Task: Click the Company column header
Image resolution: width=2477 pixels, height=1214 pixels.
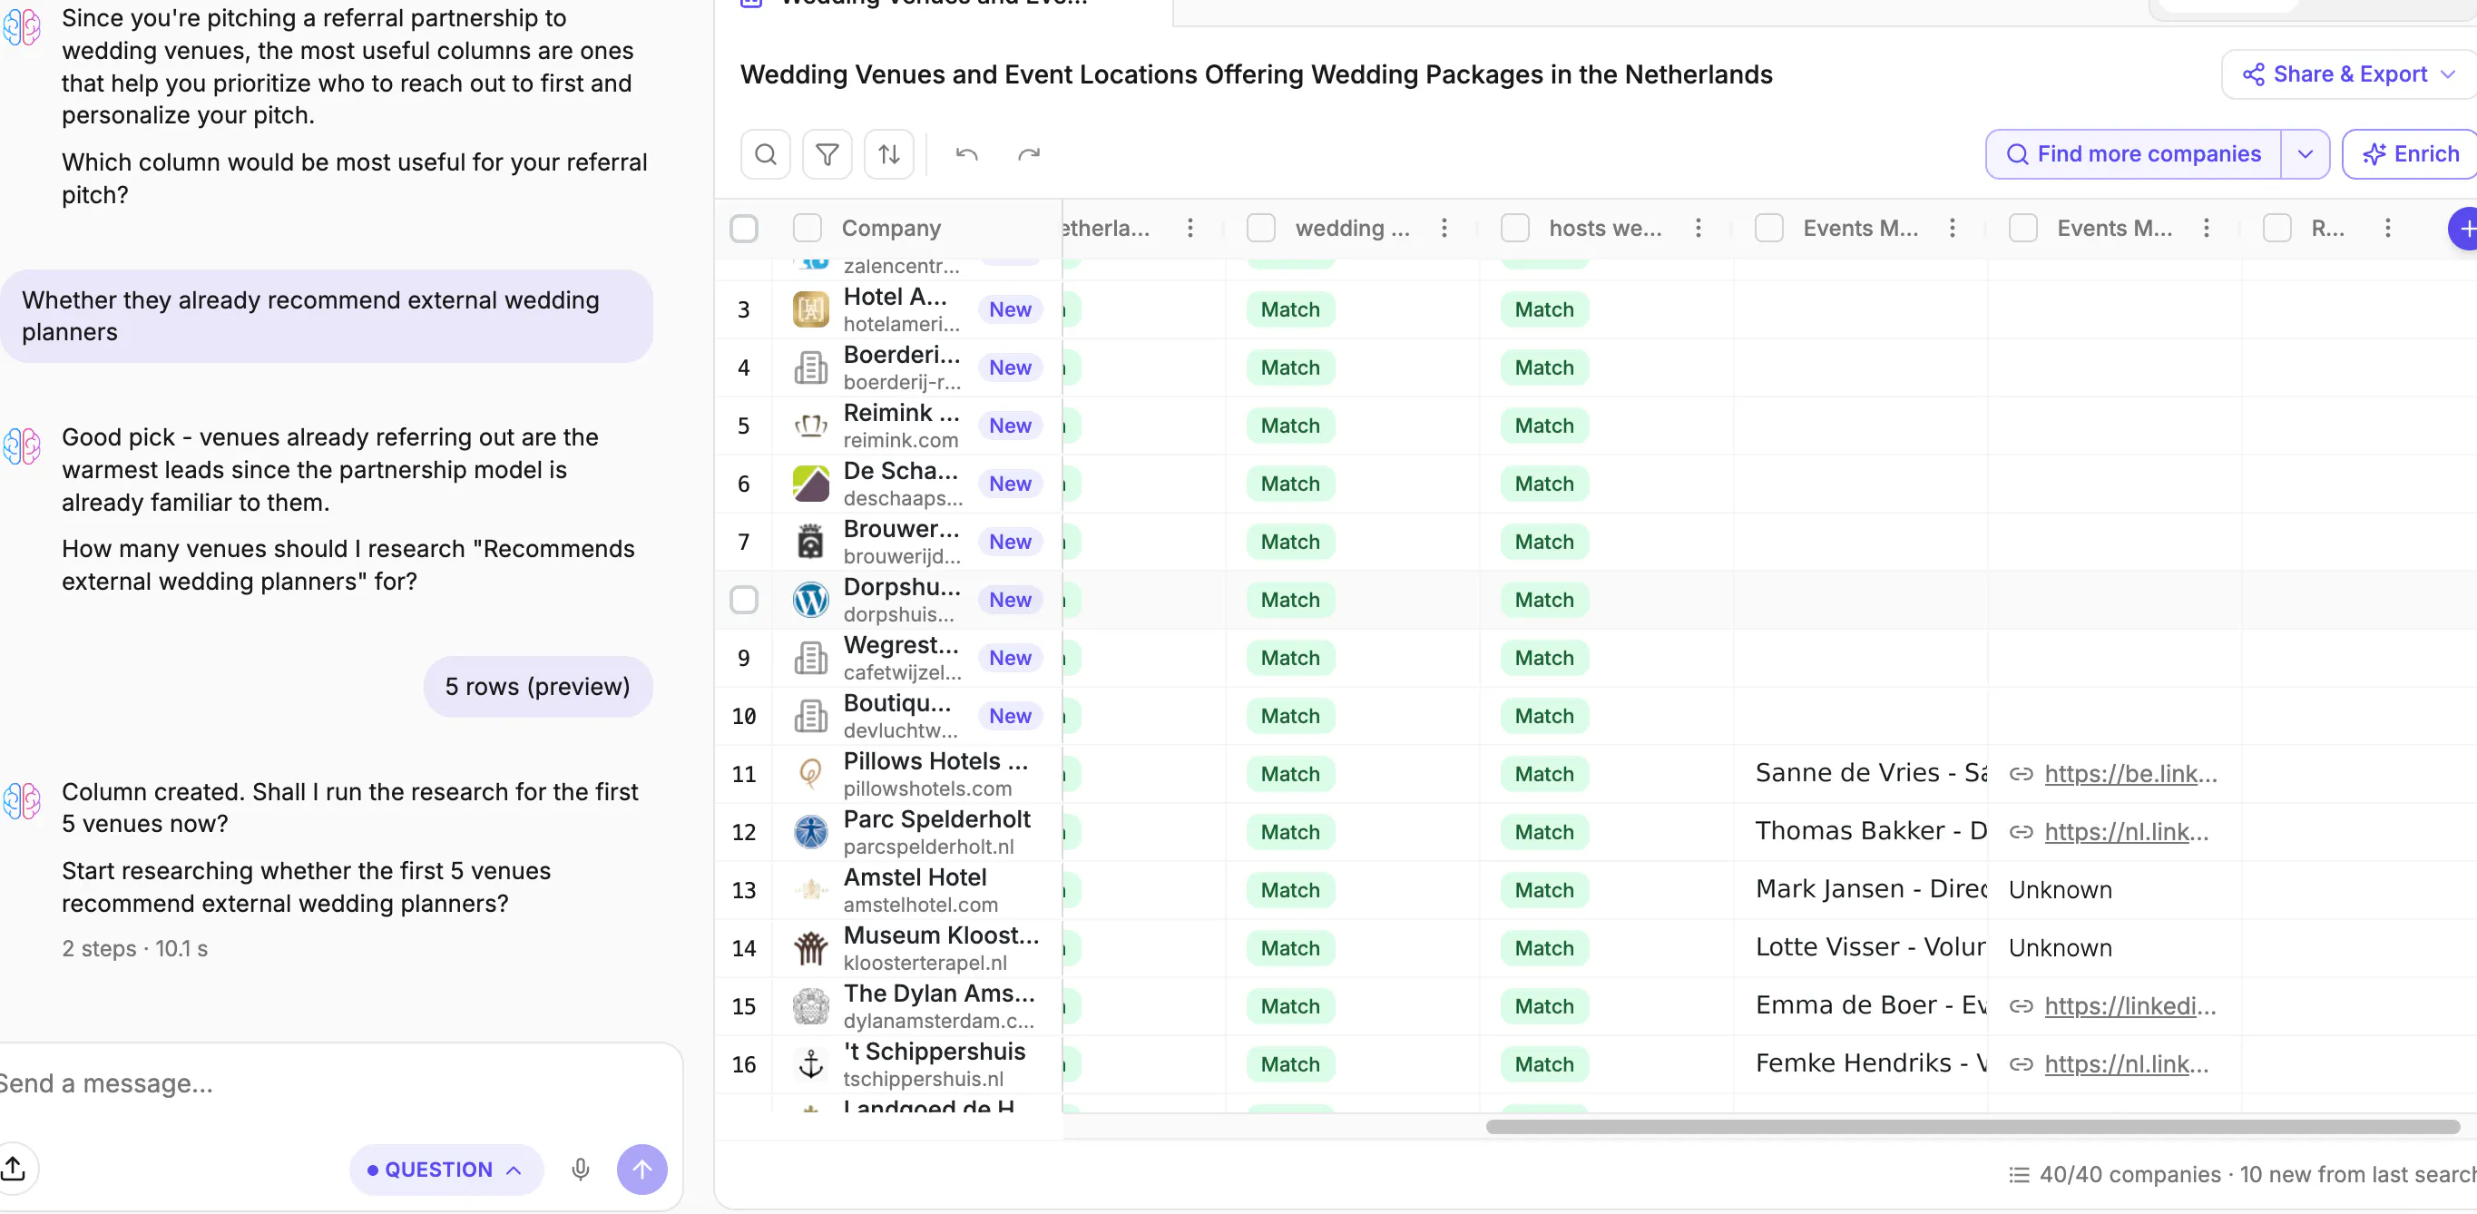Action: [890, 228]
